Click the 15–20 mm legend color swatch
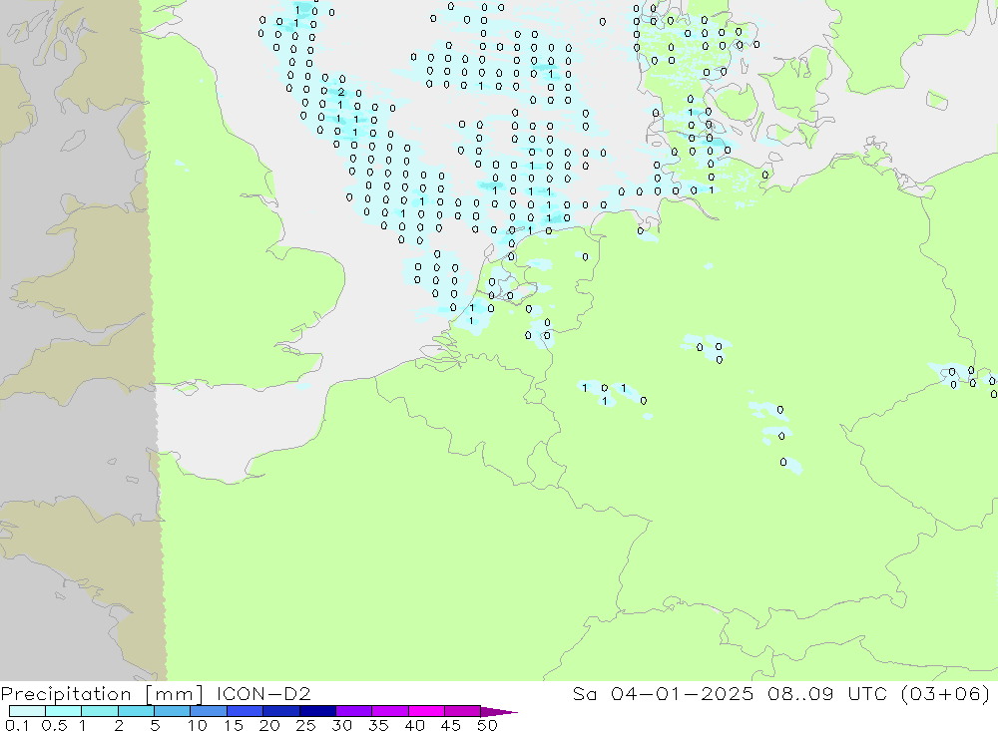This screenshot has height=731, width=998. click(246, 711)
